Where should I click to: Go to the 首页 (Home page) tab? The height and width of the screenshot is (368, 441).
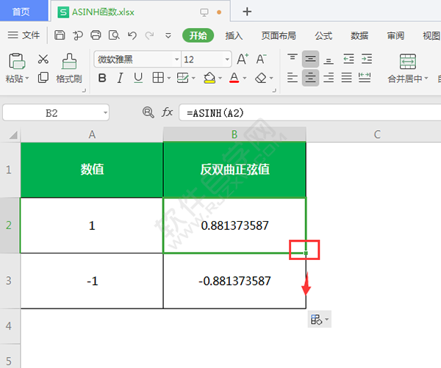click(x=24, y=11)
